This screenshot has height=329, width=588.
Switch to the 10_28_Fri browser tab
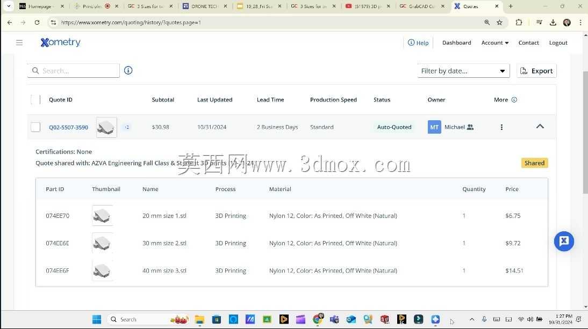[259, 6]
